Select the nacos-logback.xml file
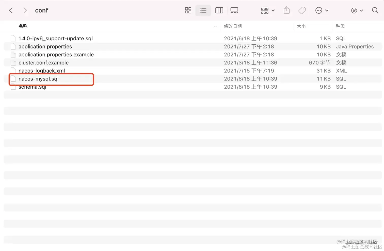This screenshot has width=384, height=251. coord(42,71)
